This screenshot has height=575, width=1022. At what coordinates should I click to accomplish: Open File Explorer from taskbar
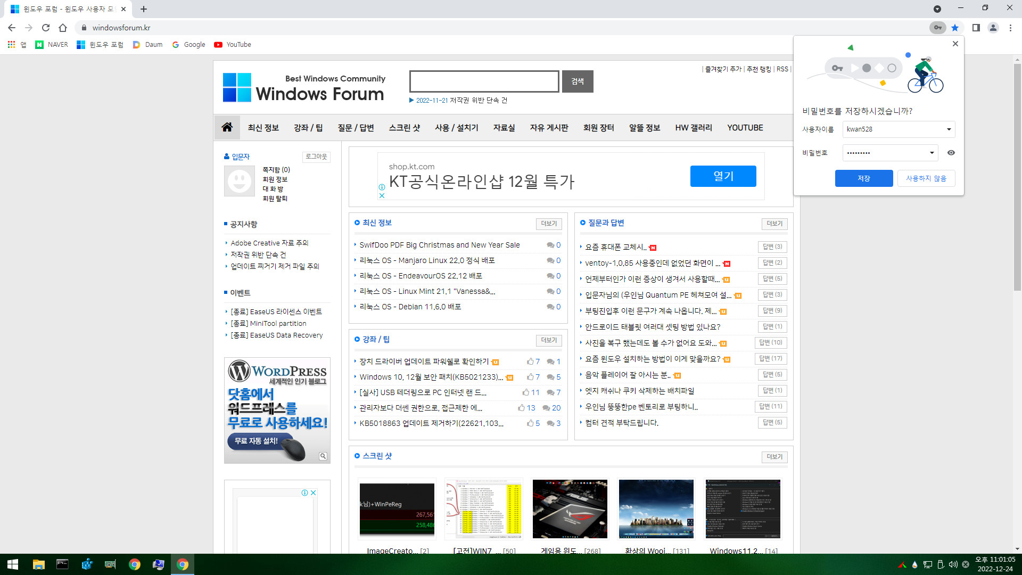pyautogui.click(x=38, y=564)
